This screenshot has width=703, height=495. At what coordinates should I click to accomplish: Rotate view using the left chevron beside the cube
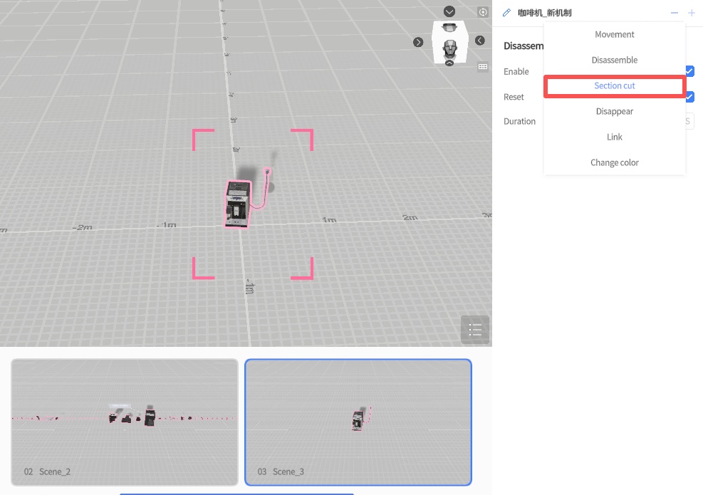(480, 41)
